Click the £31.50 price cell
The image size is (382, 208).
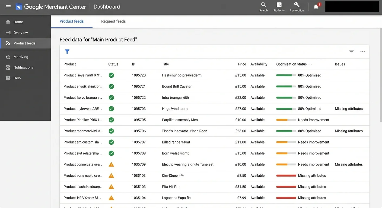point(241,187)
